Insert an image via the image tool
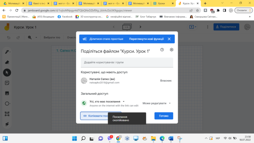This screenshot has height=143, width=254. point(7,93)
